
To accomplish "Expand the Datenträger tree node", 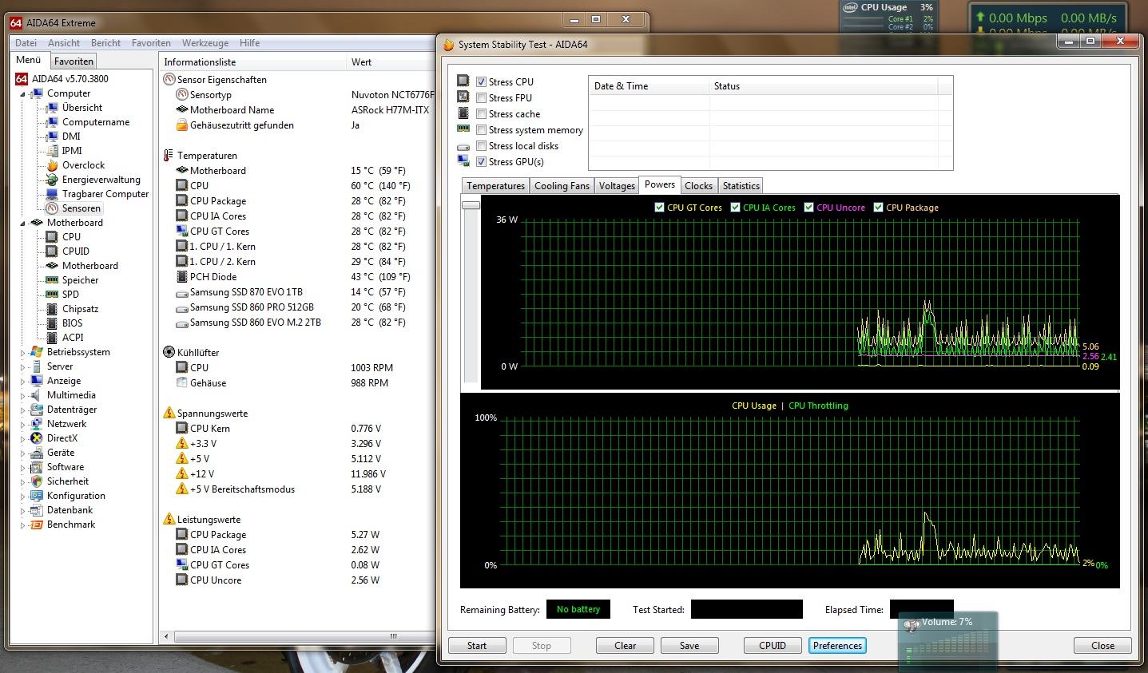I will click(x=22, y=410).
